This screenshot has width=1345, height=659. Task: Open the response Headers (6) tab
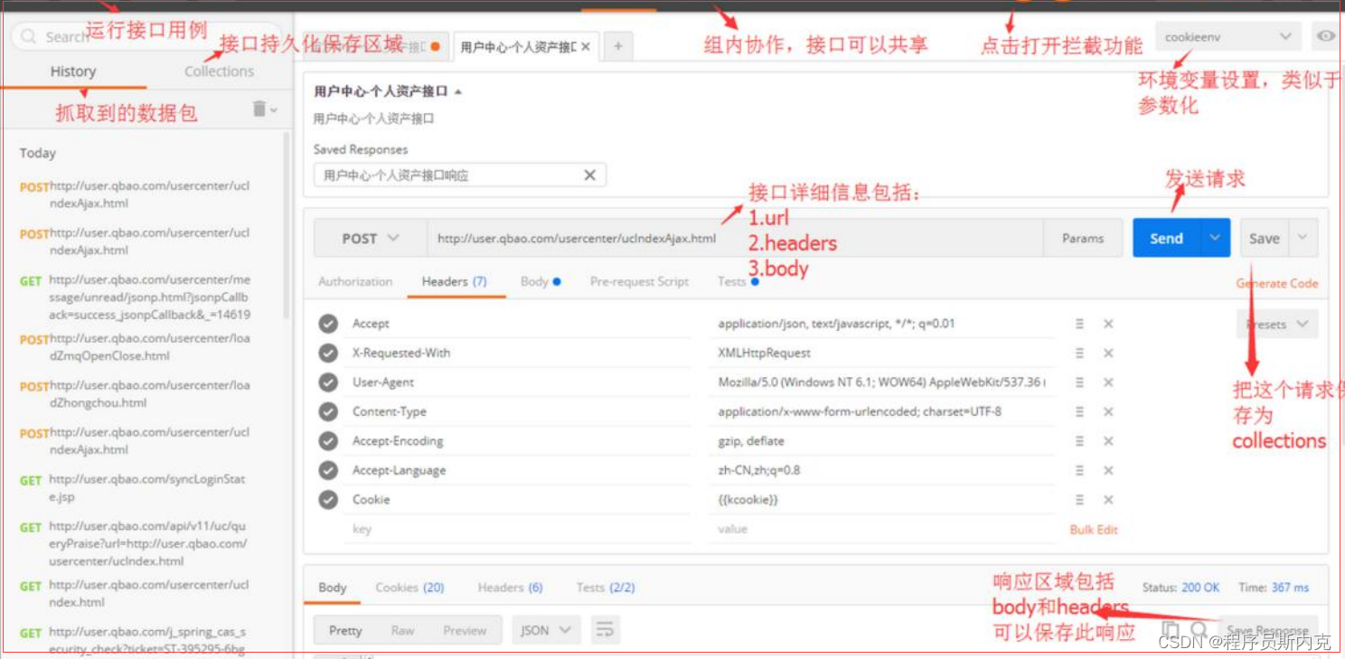(510, 588)
